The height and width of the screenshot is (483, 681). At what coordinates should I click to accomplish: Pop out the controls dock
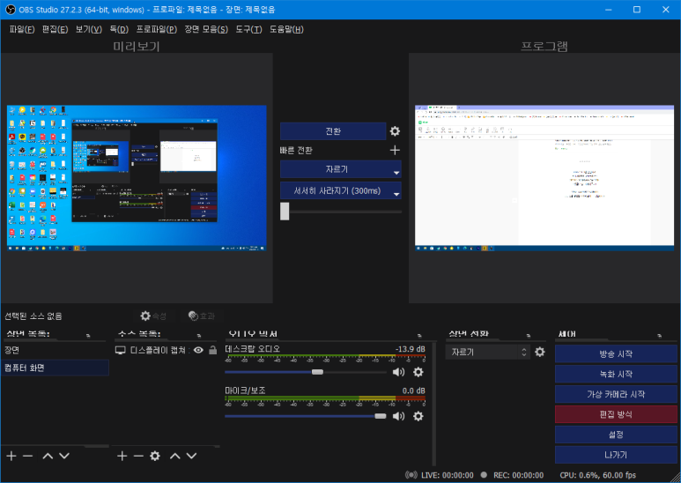coord(660,335)
